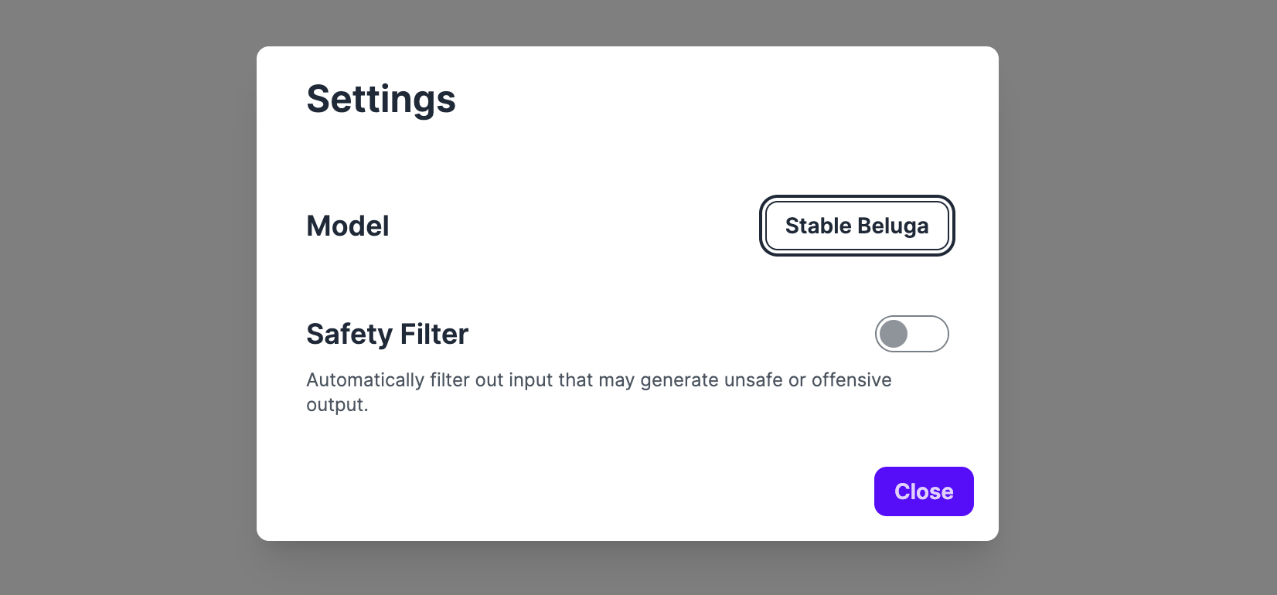Click the word "output." in the description
The height and width of the screenshot is (595, 1277).
click(337, 405)
